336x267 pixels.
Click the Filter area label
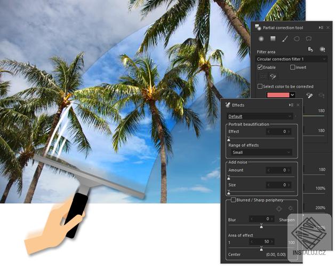(266, 52)
